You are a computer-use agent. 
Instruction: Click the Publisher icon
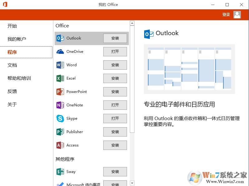tap(60, 132)
